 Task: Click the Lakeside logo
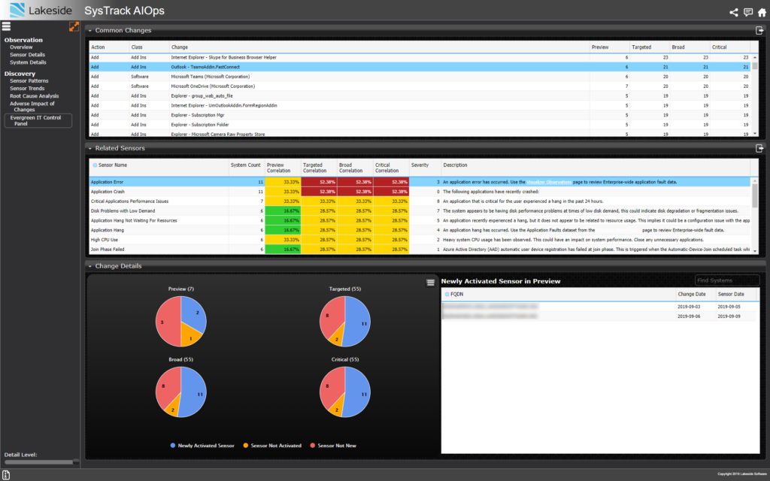(41, 11)
